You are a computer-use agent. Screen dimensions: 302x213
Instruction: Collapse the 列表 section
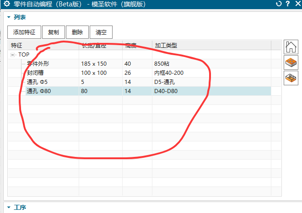pos(9,17)
